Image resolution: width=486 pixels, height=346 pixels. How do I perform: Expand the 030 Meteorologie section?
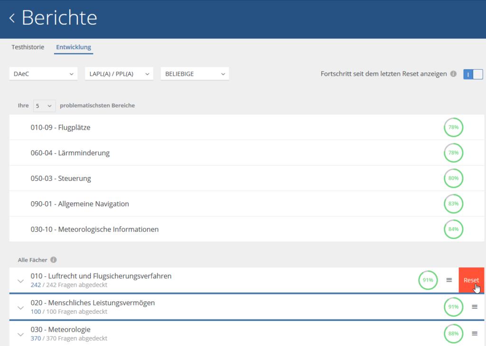tap(20, 334)
